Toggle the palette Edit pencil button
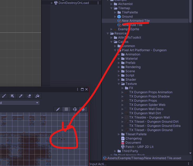Screen dimensions: 193x166 pos(58,109)
